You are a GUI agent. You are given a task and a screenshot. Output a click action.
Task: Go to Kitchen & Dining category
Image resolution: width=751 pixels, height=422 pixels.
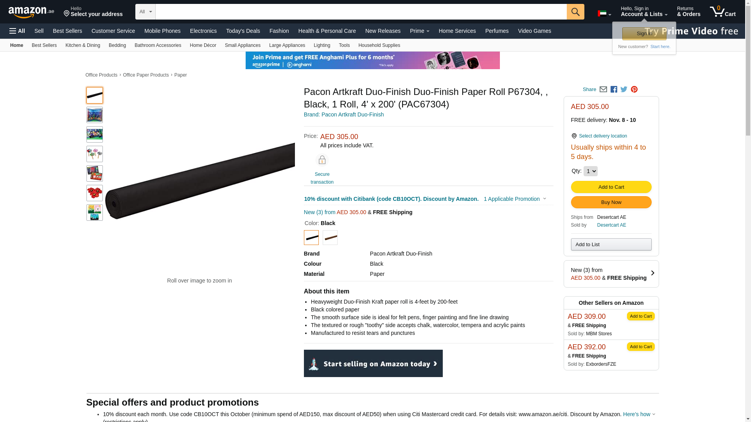point(83,45)
